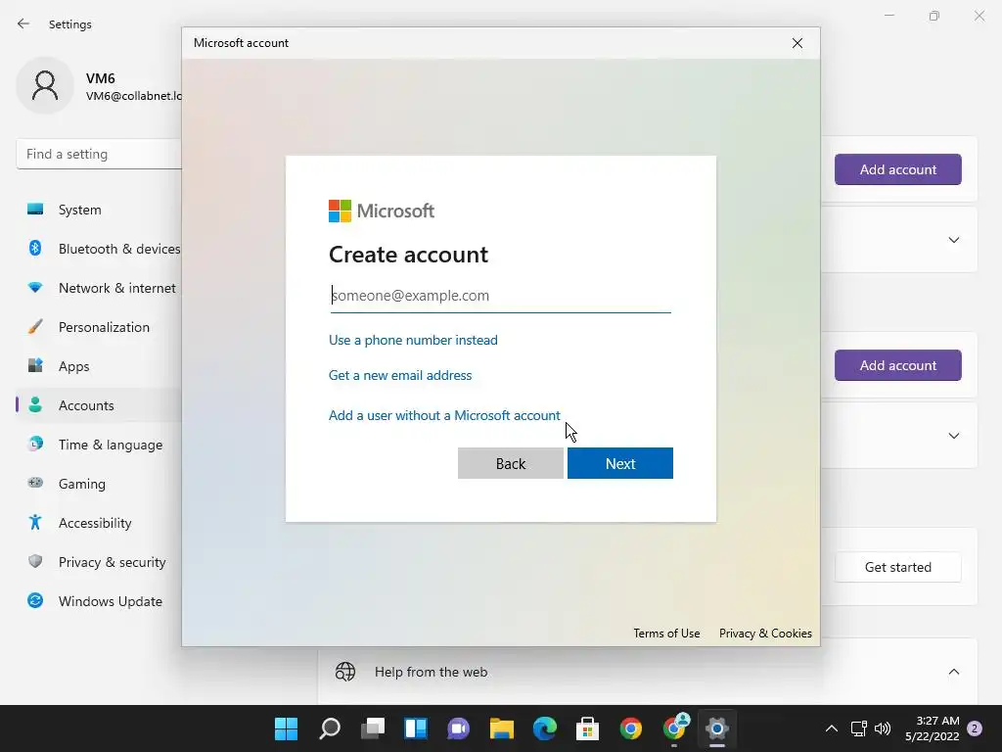
Task: Expand the chevron below upper Add account
Action: click(953, 240)
